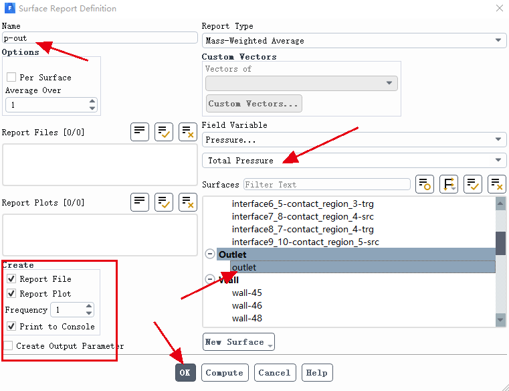
Task: Deselect all Report Files with X icon
Action: [187, 132]
